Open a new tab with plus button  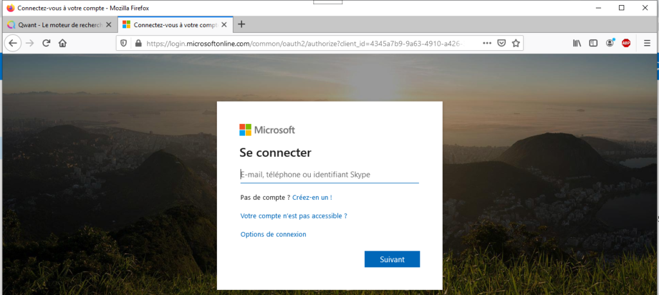click(x=241, y=24)
